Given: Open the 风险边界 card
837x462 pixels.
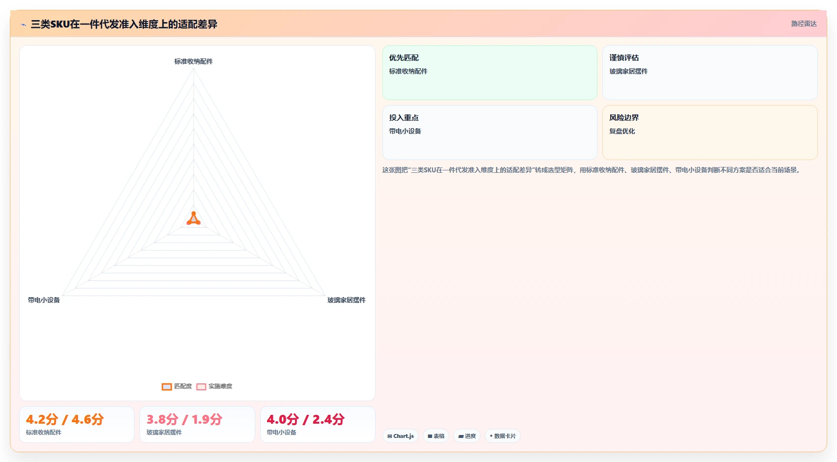Looking at the screenshot, I should pyautogui.click(x=710, y=133).
